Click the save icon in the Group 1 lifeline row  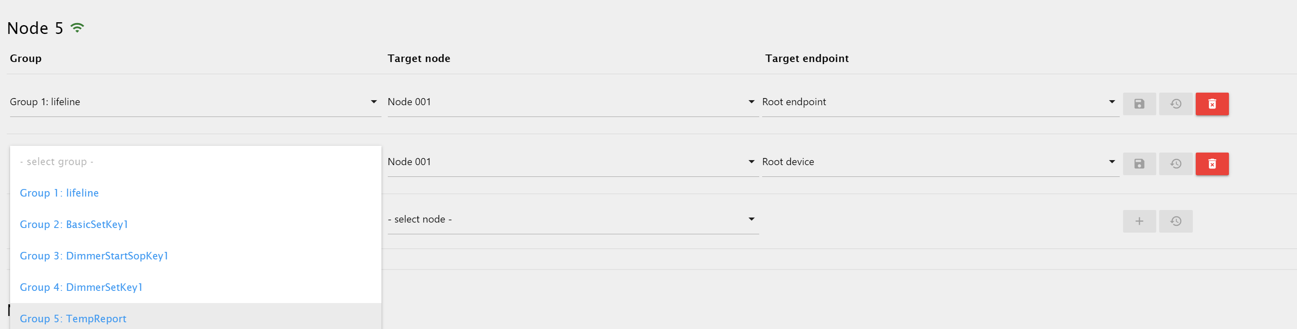[1139, 104]
